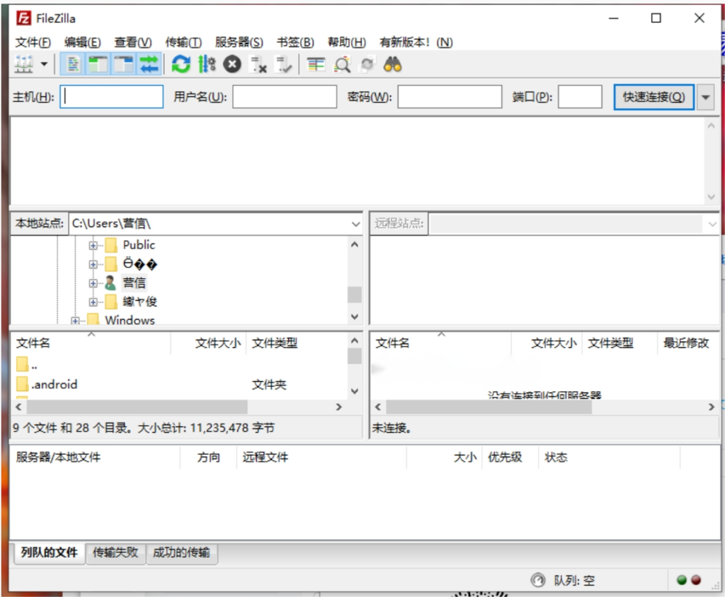Click the refresh file lists icon

[x=181, y=65]
